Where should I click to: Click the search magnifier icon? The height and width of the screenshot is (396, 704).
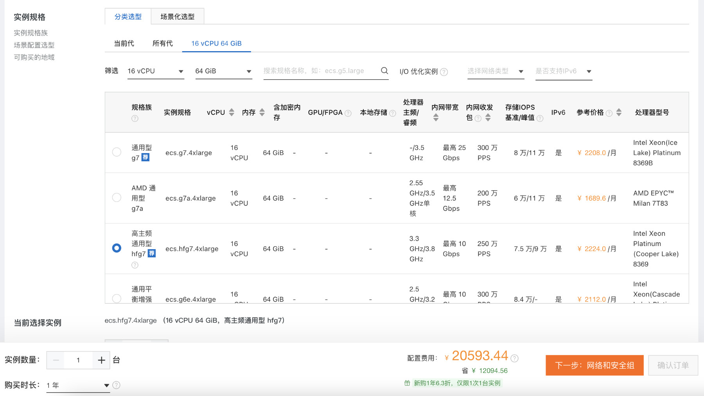(384, 71)
